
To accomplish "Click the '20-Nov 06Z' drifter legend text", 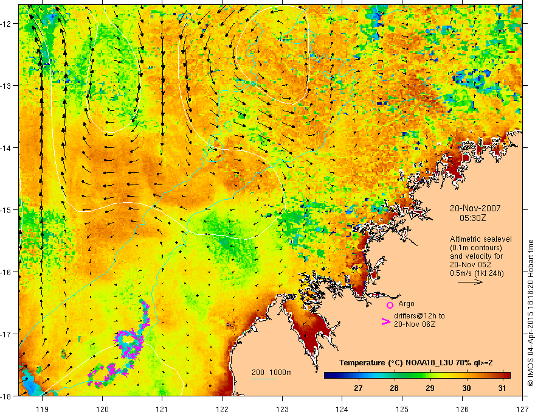I will (x=415, y=324).
